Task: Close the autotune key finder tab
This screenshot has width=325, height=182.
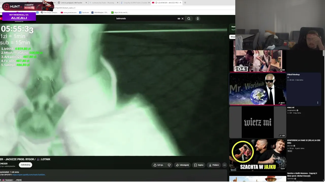Action: click(118, 3)
